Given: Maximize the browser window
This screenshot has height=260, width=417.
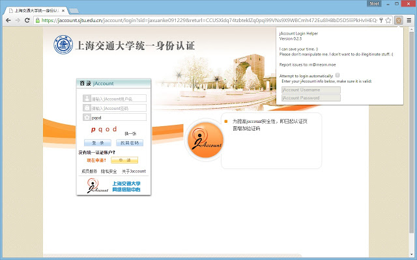Looking at the screenshot, I should pos(397,4).
